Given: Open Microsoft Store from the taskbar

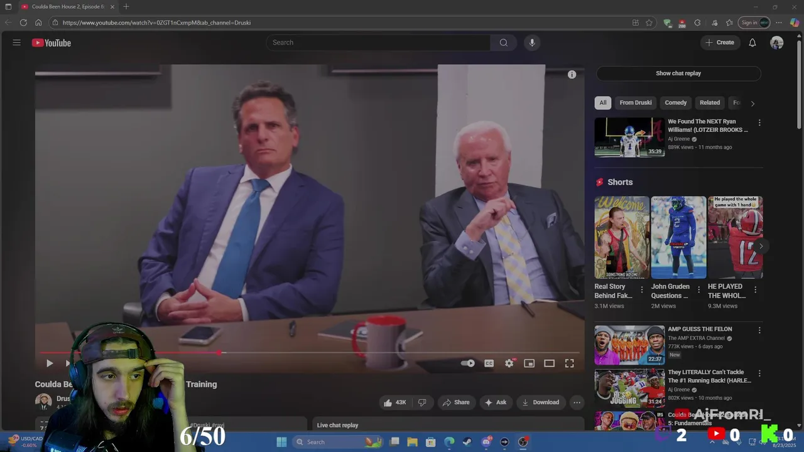Looking at the screenshot, I should [x=431, y=442].
